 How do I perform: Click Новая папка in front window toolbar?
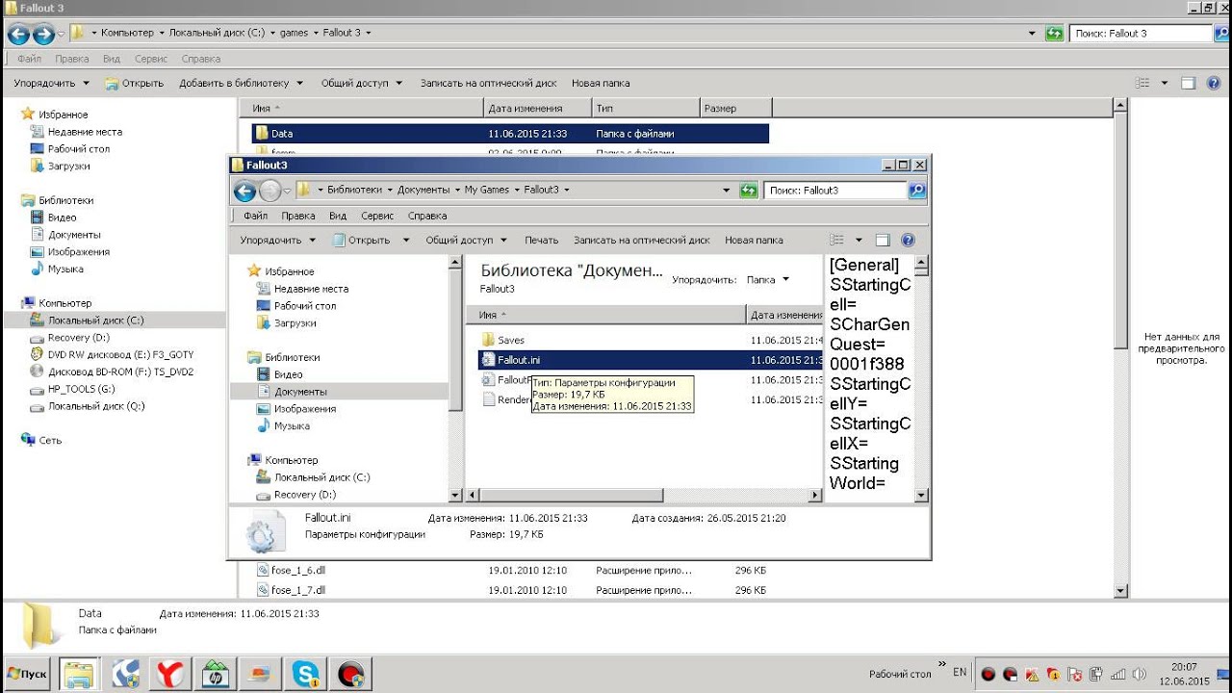pyautogui.click(x=754, y=240)
